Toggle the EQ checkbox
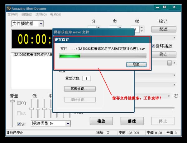Screen dimensions: 187x143 tap(19, 103)
